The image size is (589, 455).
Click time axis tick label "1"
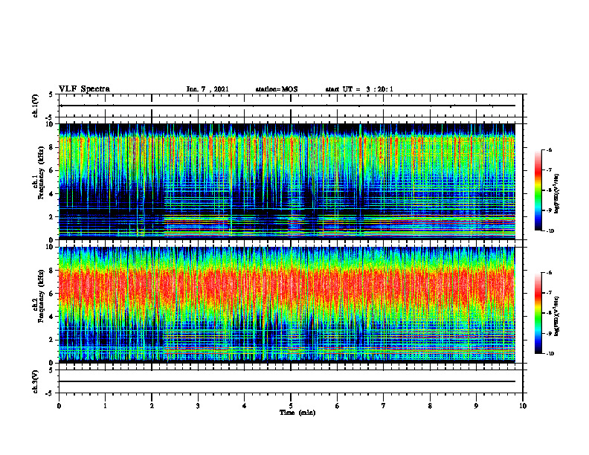point(105,406)
